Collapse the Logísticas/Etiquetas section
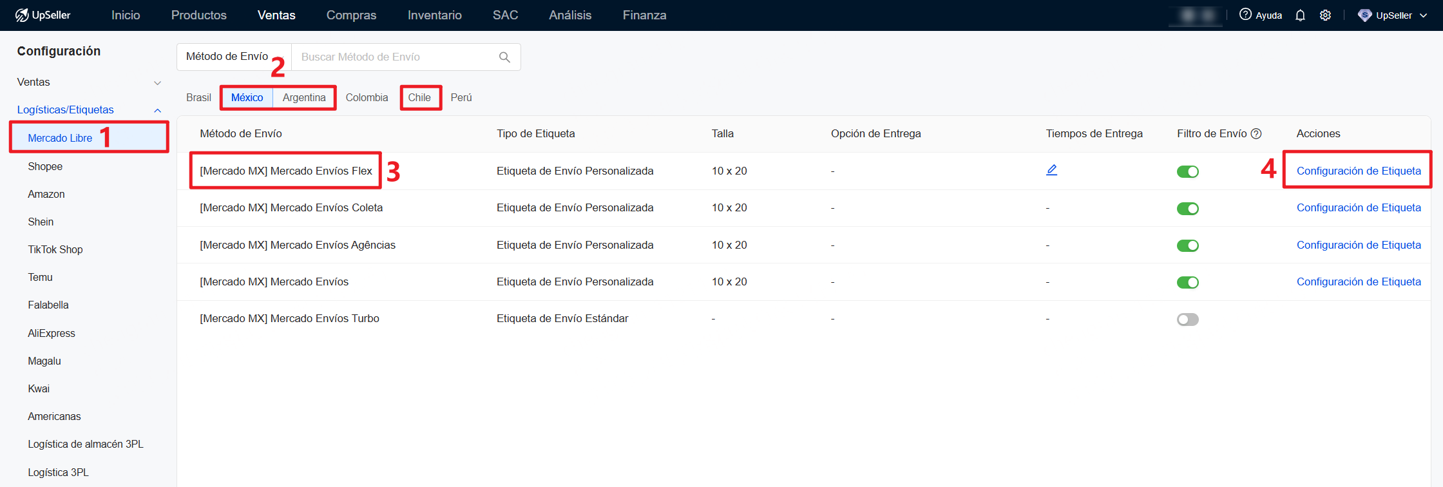 (157, 110)
